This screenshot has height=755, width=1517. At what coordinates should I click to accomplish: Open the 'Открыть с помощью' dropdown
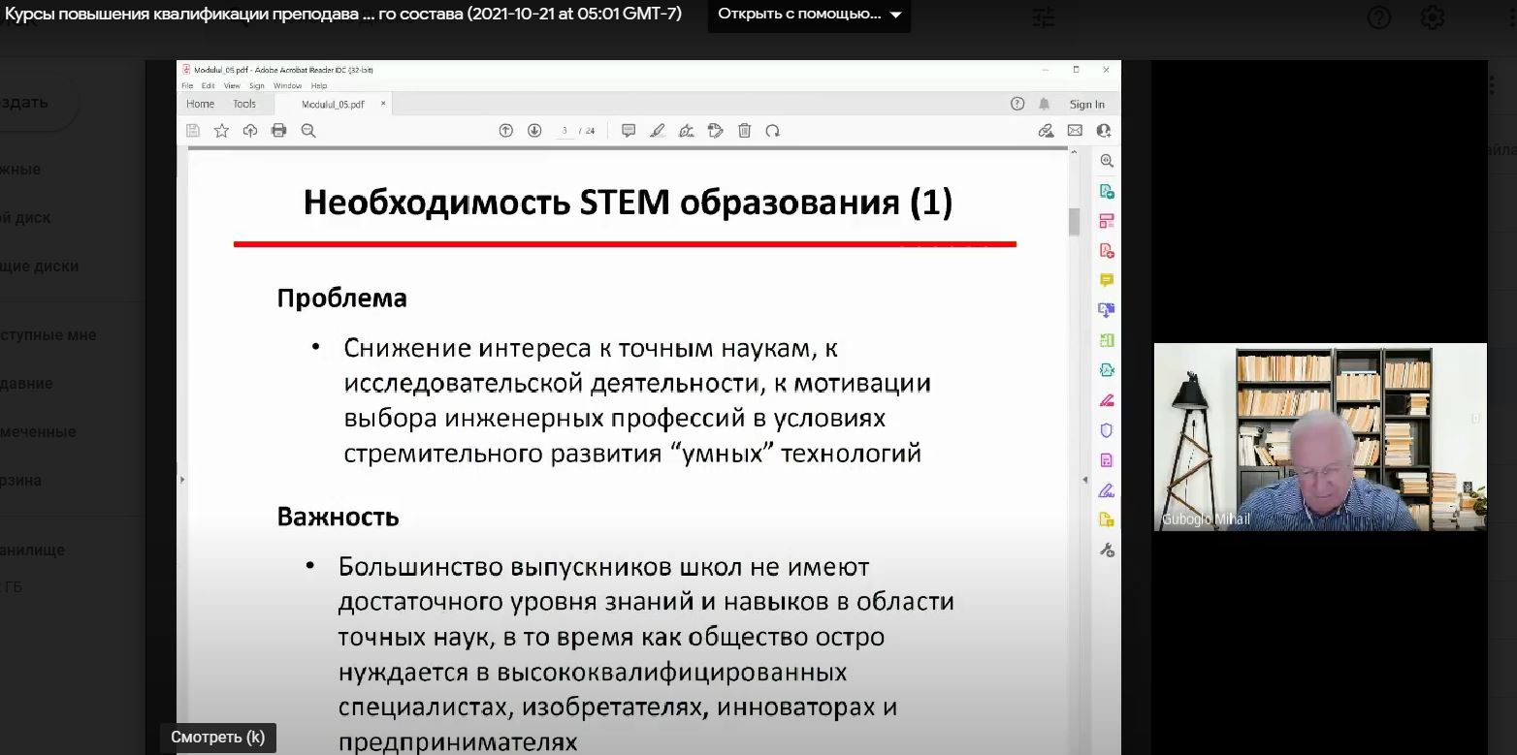tap(809, 15)
